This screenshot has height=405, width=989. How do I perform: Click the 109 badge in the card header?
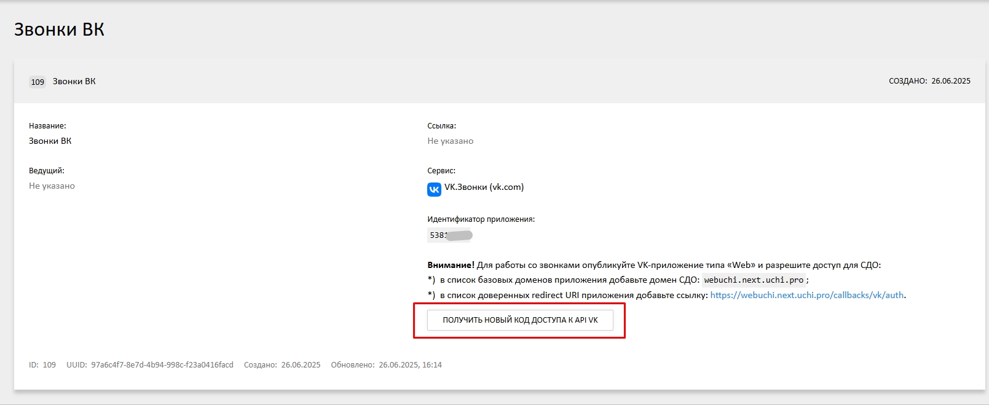37,82
